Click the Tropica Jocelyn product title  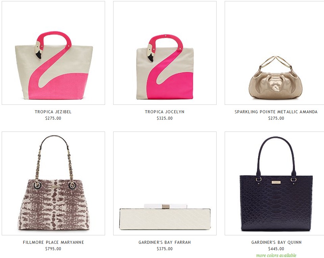165,112
